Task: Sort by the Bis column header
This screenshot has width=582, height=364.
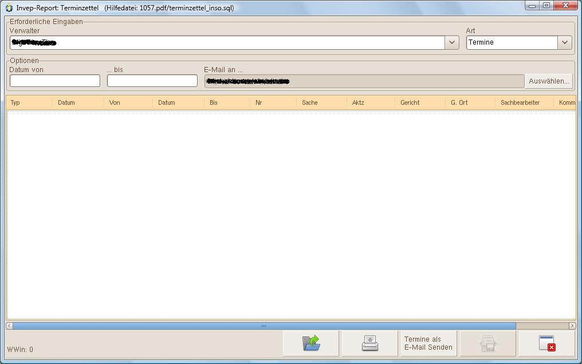Action: pos(227,102)
